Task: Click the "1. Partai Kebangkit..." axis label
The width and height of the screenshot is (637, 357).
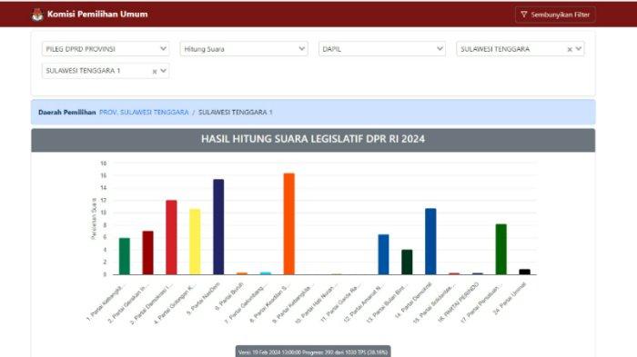Action: 106,302
